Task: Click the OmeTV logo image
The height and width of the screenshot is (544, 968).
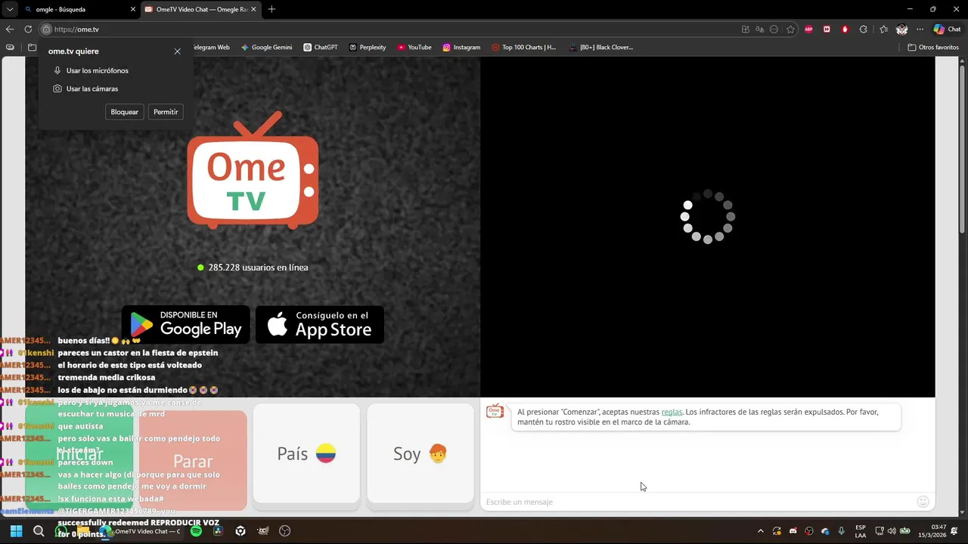Action: click(253, 170)
